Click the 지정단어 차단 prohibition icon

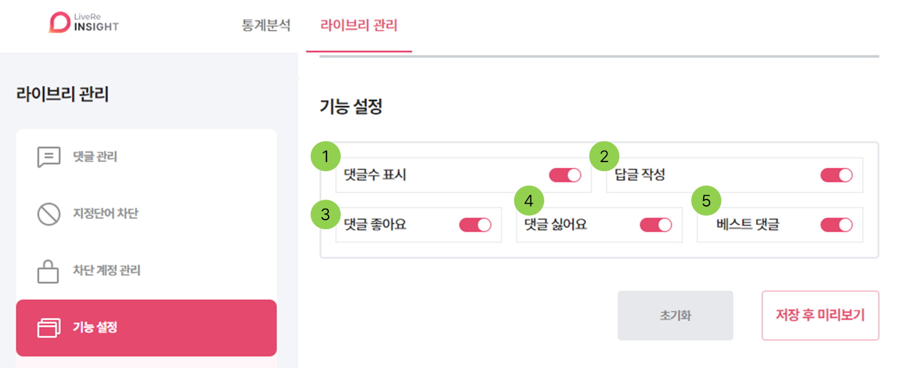tap(49, 214)
